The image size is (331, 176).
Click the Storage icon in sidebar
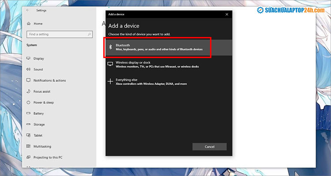pos(29,125)
